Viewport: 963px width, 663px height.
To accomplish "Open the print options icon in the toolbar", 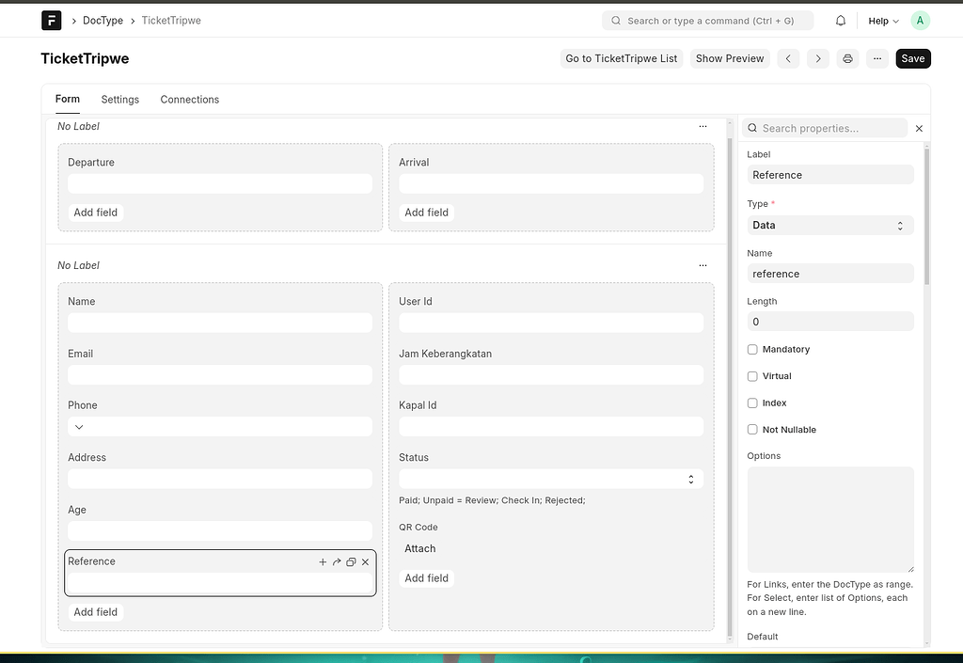I will 847,58.
